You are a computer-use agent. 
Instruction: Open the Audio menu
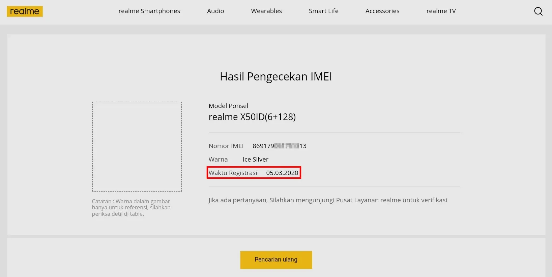215,11
